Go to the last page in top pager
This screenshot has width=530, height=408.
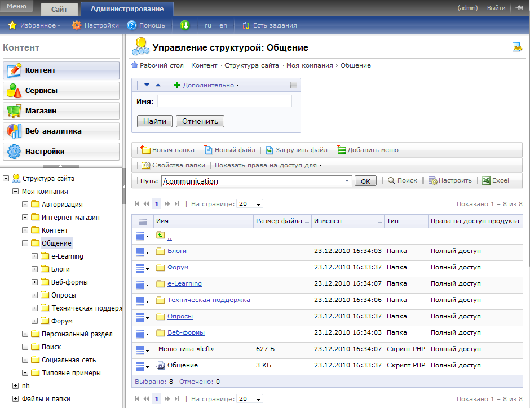(x=177, y=203)
